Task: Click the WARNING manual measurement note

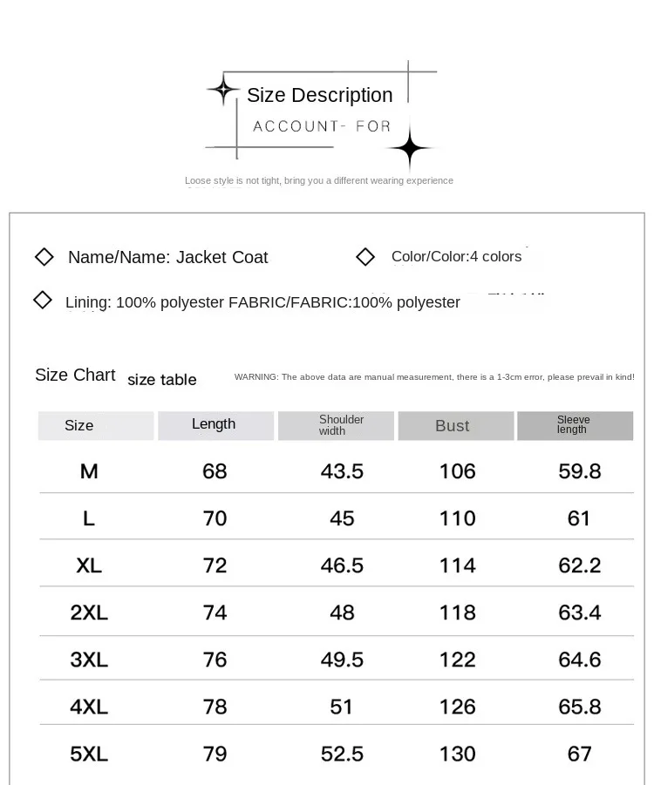Action: [x=434, y=377]
